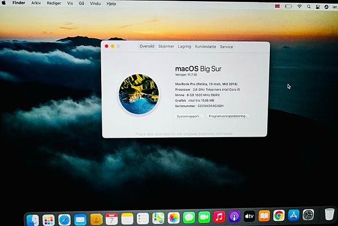Launch Maps from the dock
This screenshot has height=226, width=338.
[x=158, y=218]
